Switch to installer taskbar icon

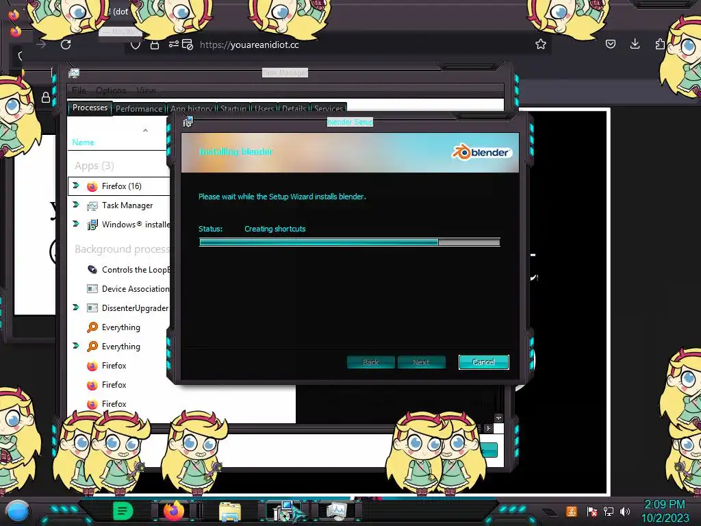pos(284,511)
